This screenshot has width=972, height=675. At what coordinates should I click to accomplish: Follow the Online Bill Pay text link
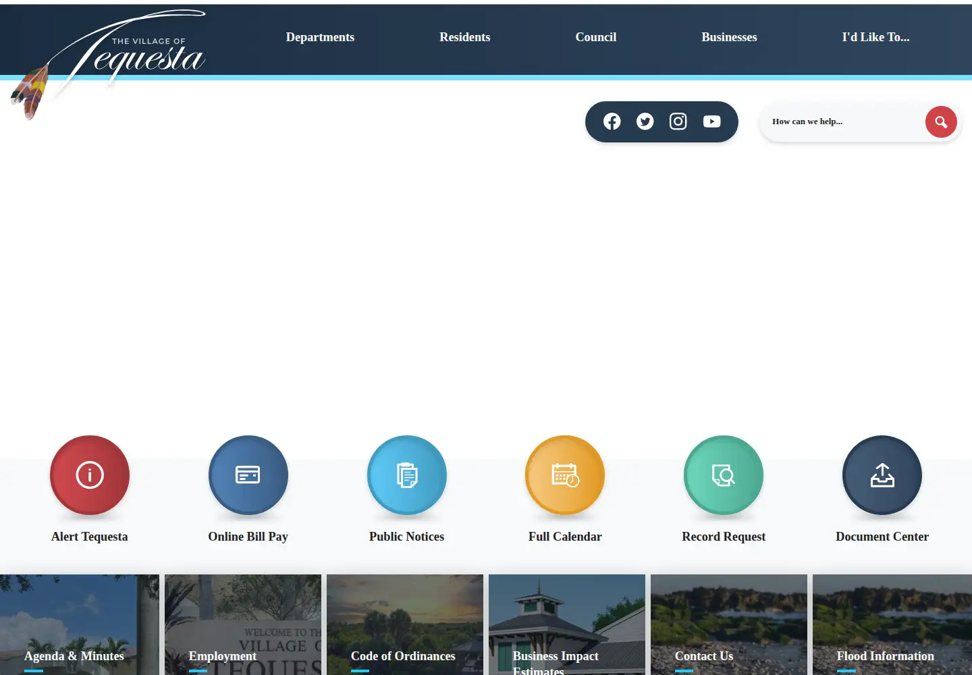248,537
